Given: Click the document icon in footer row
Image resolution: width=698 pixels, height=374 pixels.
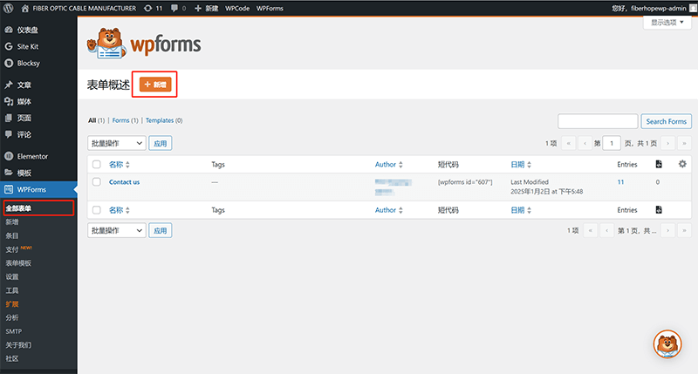Looking at the screenshot, I should tap(659, 209).
